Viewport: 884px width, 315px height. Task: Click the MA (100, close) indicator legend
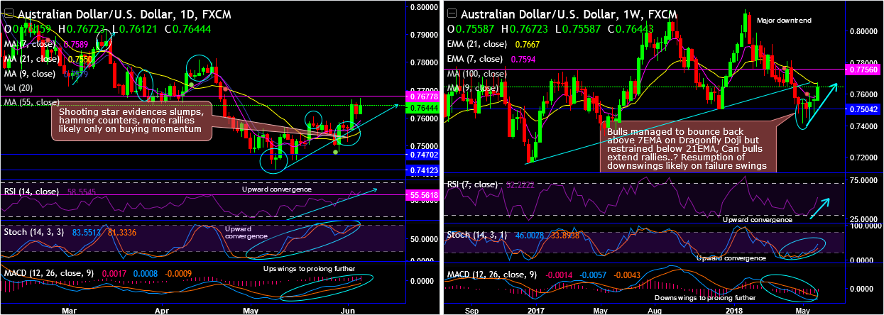[478, 74]
